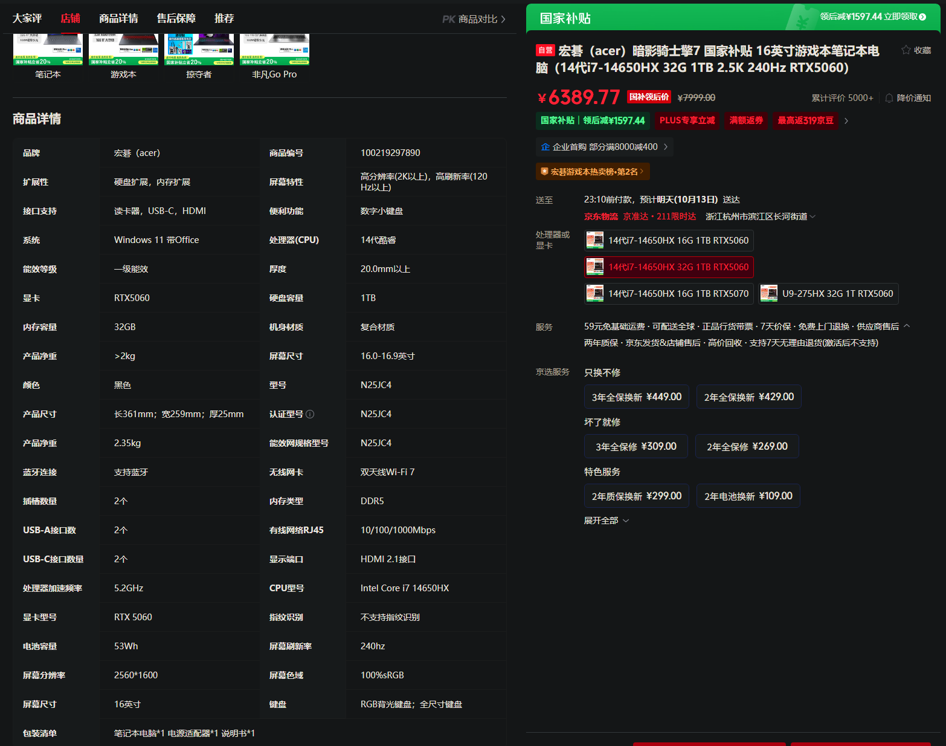The width and height of the screenshot is (946, 746).
Task: Select 2年电池换新 ¥109.00 service
Action: (x=748, y=496)
